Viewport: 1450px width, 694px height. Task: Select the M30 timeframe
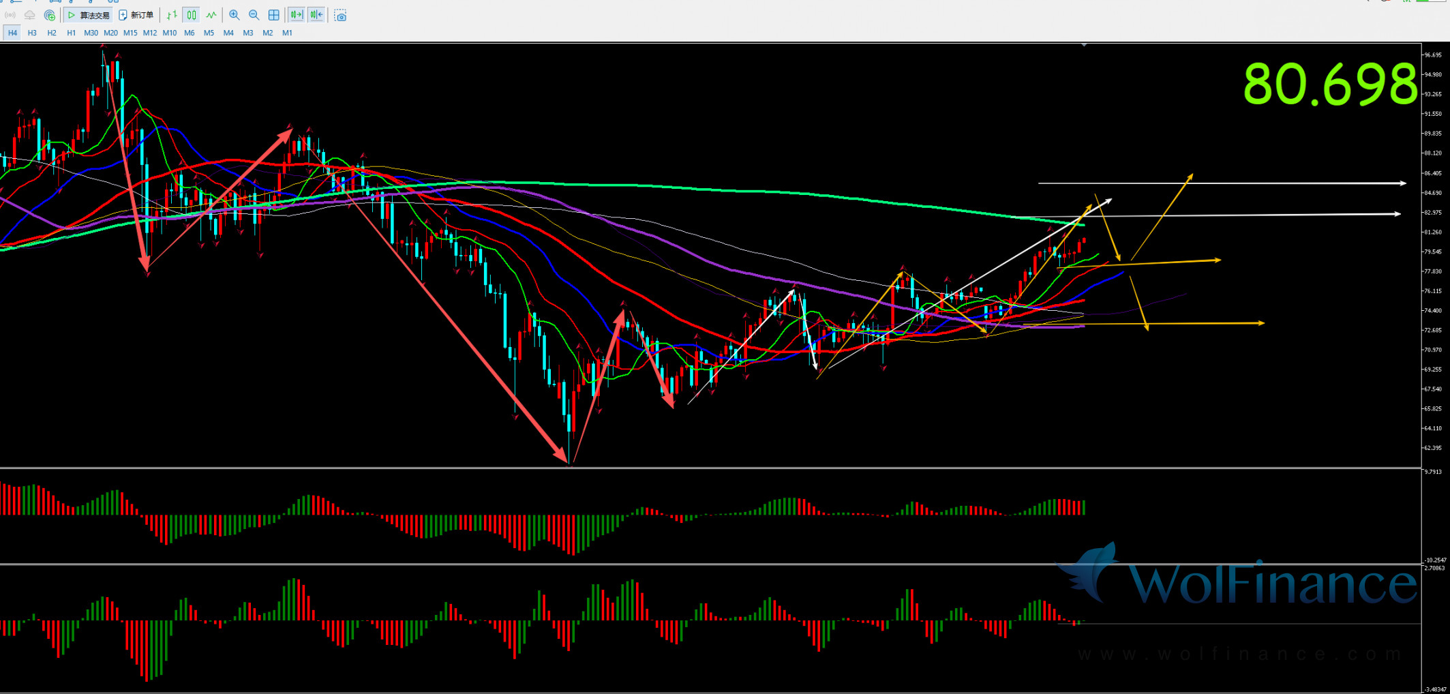[x=91, y=33]
